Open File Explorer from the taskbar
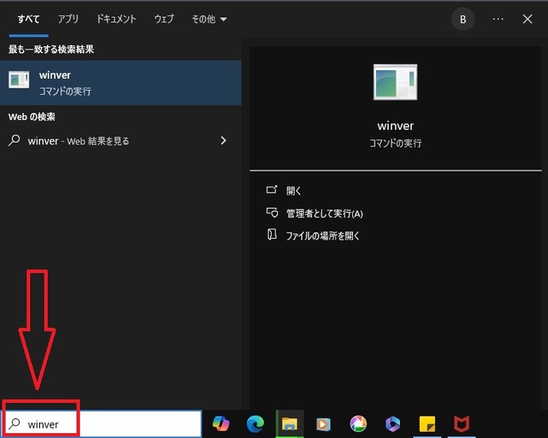Image resolution: width=548 pixels, height=438 pixels. pos(289,424)
